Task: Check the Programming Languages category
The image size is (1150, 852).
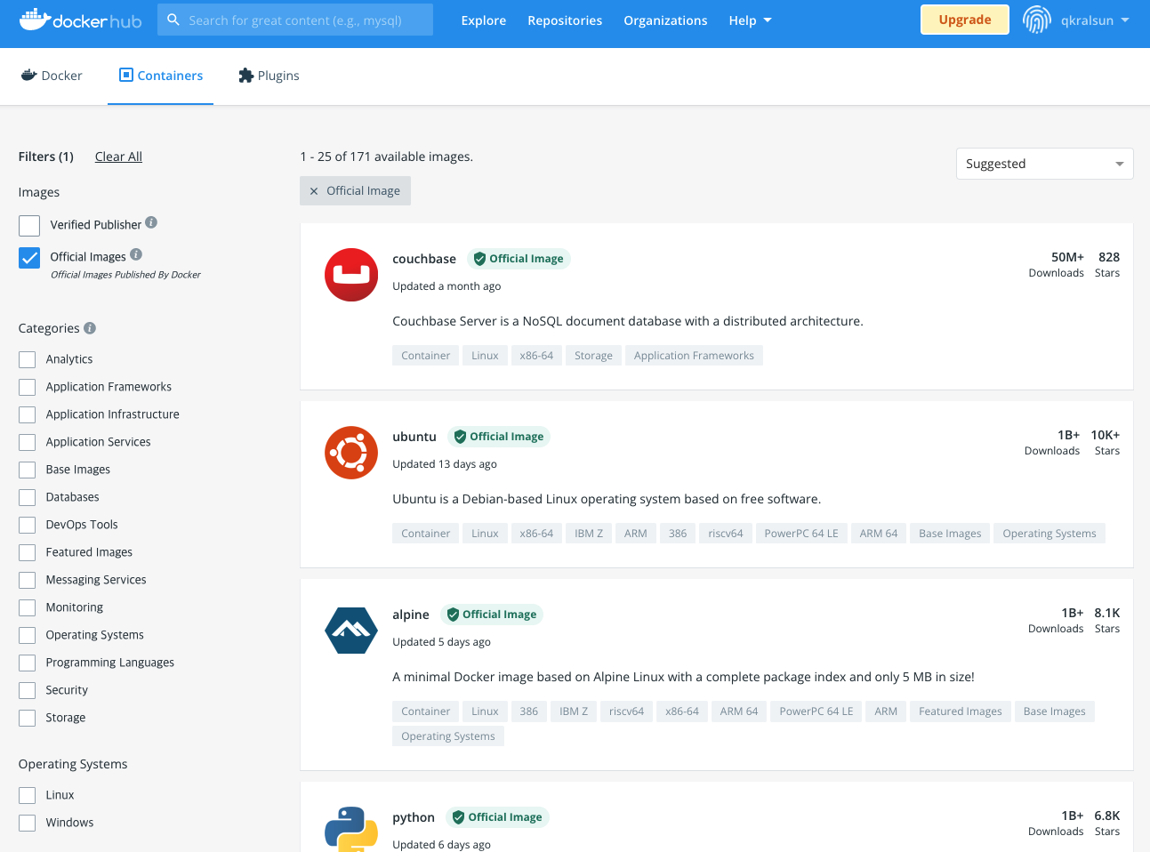Action: tap(28, 663)
